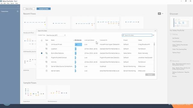
Task: Click the Server Users row type icon
Action: click(x=46, y=71)
